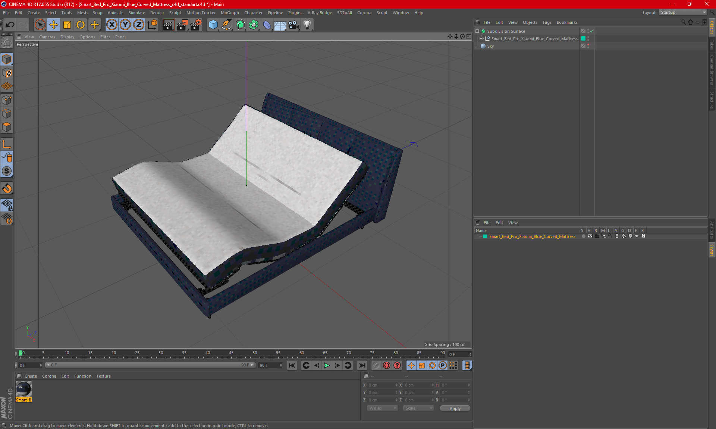Open Object Manager Tags menu

tap(547, 22)
